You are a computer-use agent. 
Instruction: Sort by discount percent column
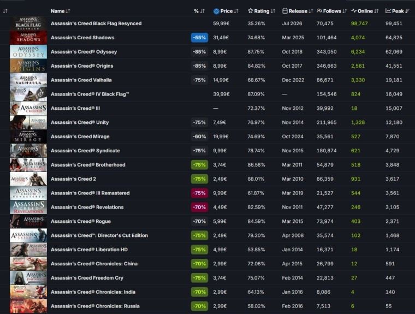[199, 11]
